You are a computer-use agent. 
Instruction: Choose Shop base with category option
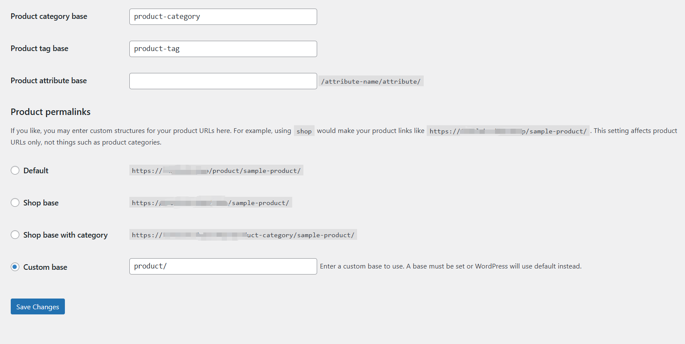click(15, 235)
